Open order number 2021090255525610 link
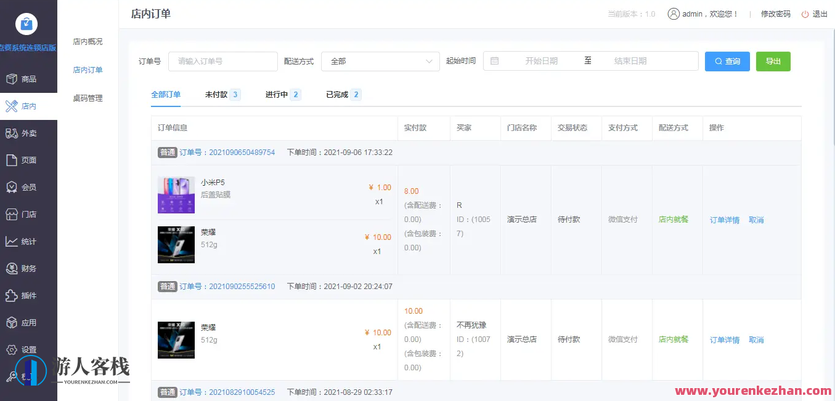The image size is (835, 401). (x=227, y=287)
